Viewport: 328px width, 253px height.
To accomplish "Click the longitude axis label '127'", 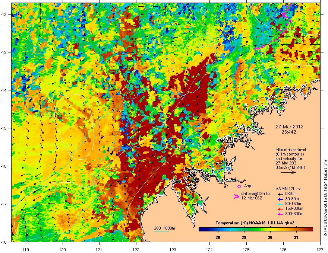I will [320, 249].
